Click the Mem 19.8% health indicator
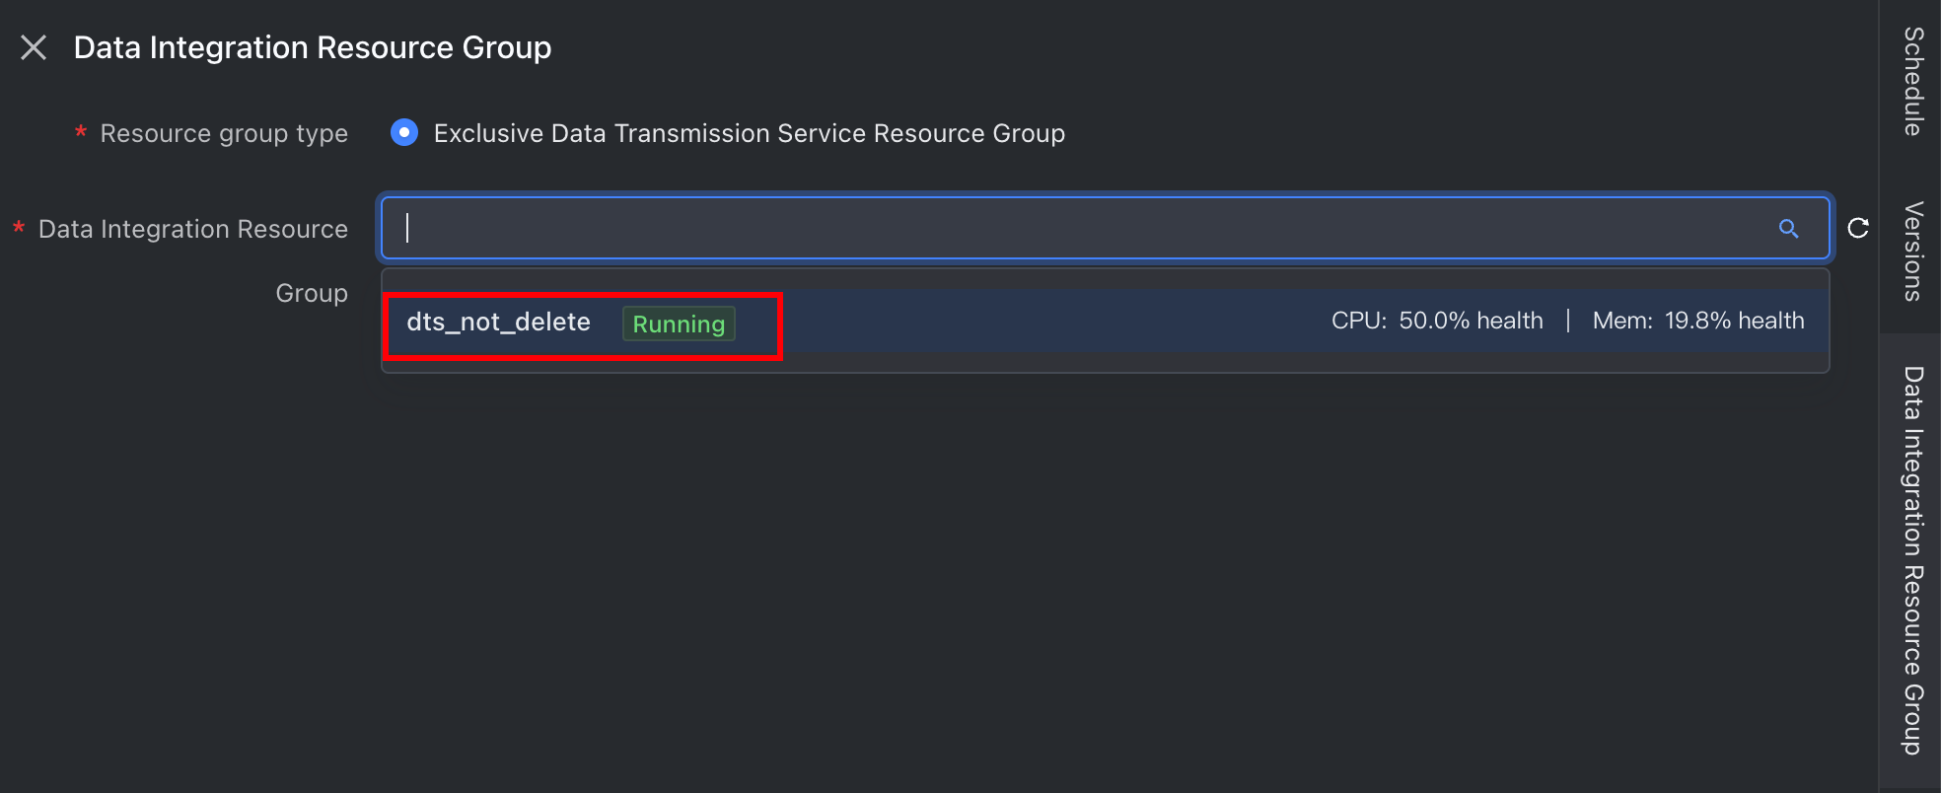 click(x=1698, y=321)
